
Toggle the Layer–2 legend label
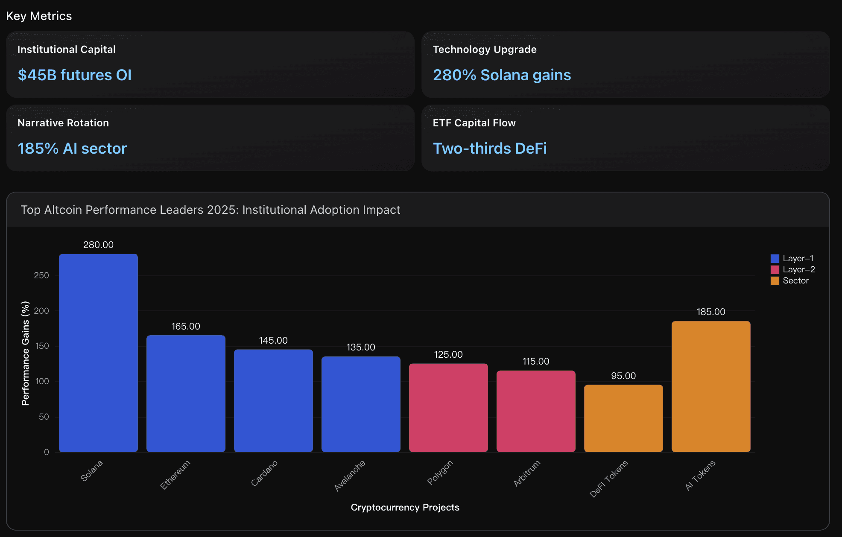tap(799, 269)
